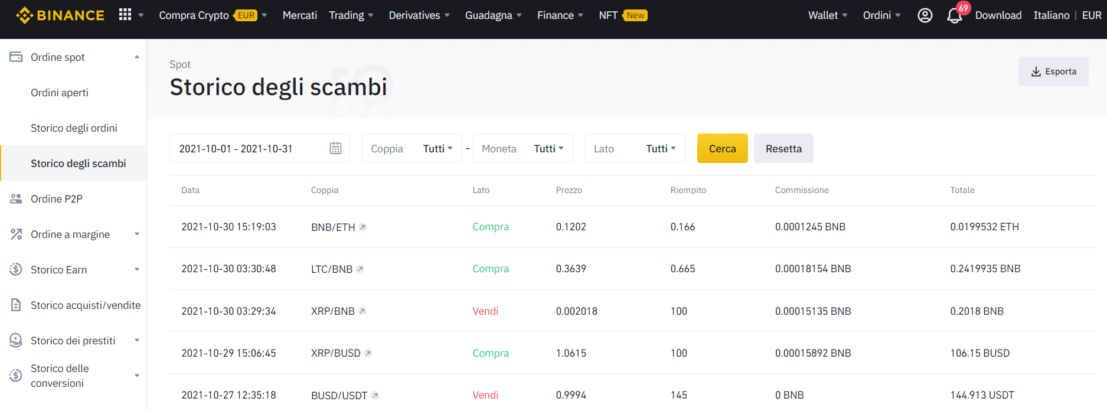The height and width of the screenshot is (411, 1107).
Task: Click the calendar icon in date field
Action: tap(335, 148)
